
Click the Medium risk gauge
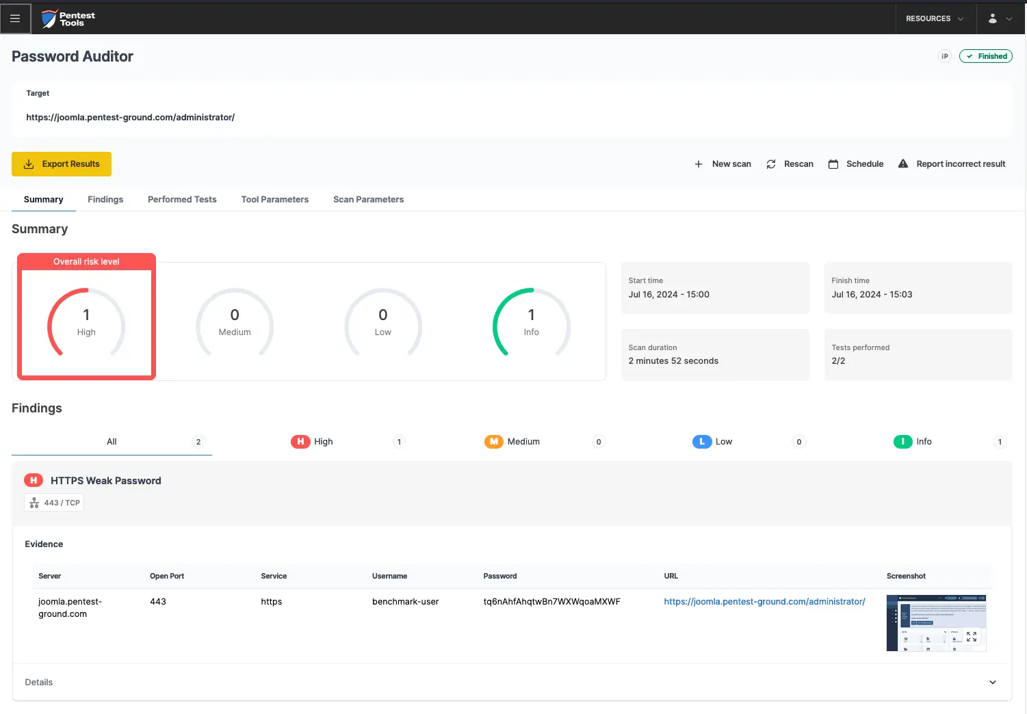[x=235, y=323]
